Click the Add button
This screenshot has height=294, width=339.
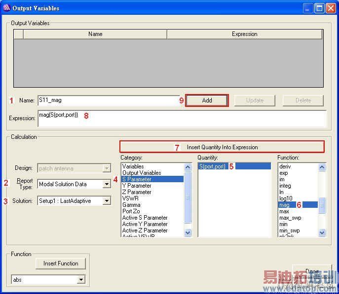[207, 100]
